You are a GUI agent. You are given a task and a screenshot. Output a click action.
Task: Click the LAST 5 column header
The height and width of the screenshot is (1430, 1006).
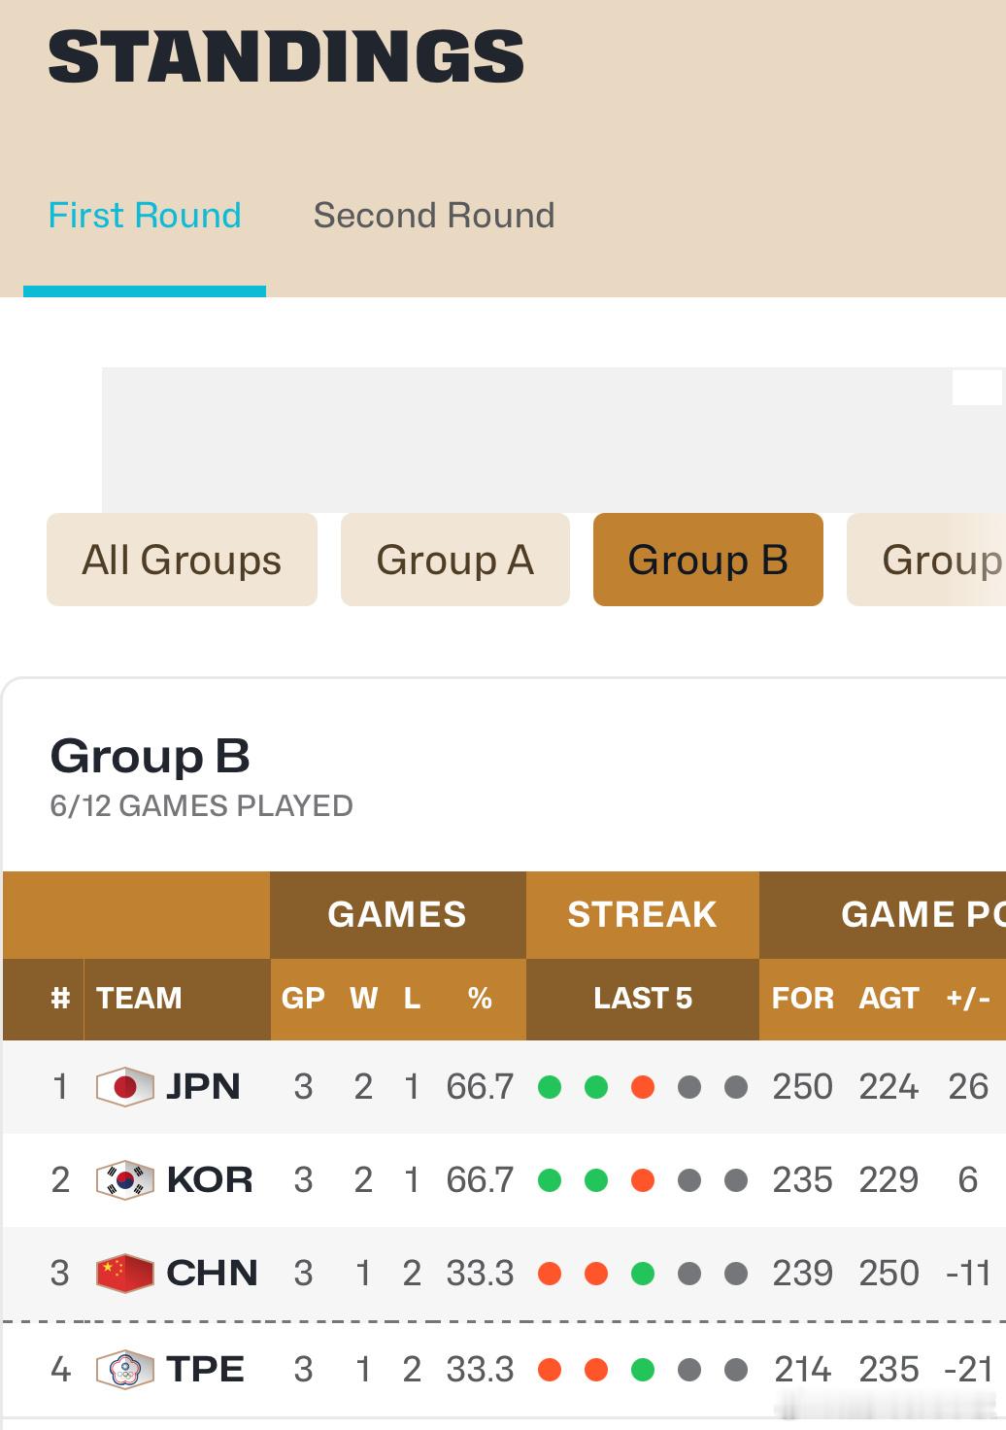643,999
